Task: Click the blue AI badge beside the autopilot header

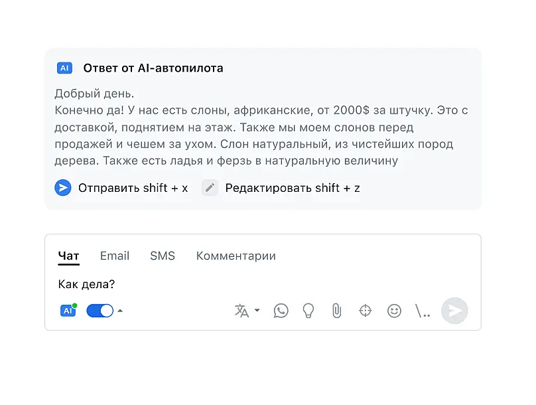Action: tap(64, 68)
